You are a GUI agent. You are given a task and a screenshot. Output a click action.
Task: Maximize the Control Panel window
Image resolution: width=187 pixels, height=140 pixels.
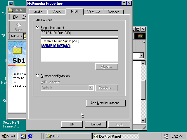(138, 29)
